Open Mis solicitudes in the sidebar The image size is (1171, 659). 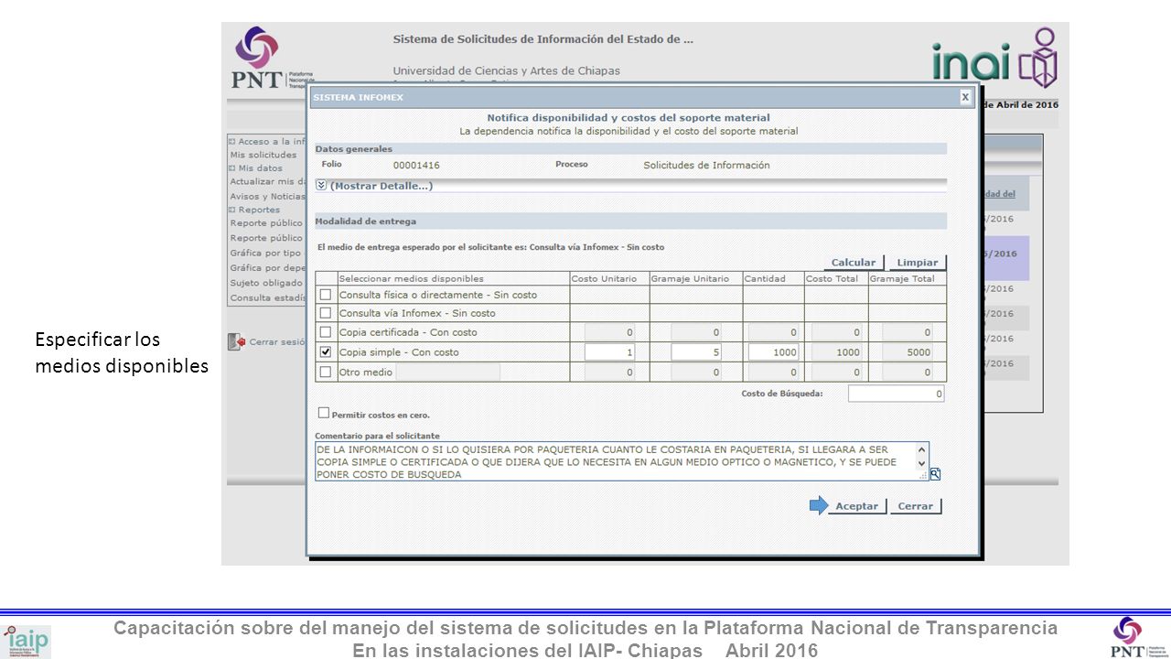coord(263,155)
